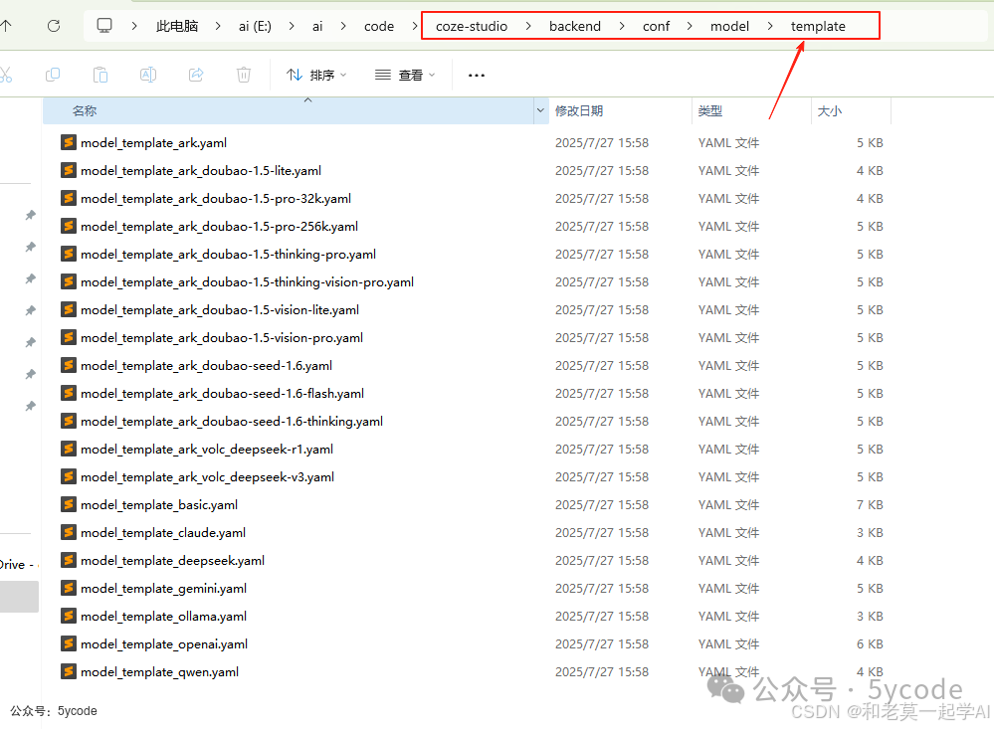
Task: Click YAML 文件 type of model_template_gemini.yaml
Action: 728,589
